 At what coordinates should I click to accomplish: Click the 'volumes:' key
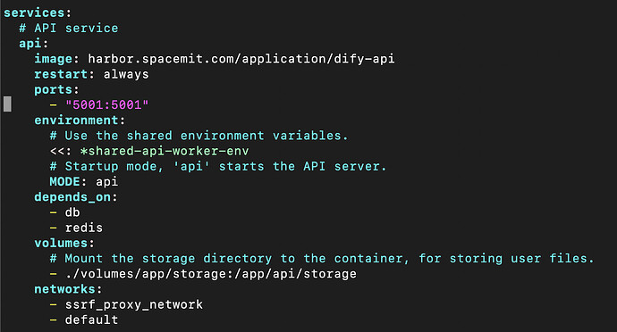tap(64, 243)
